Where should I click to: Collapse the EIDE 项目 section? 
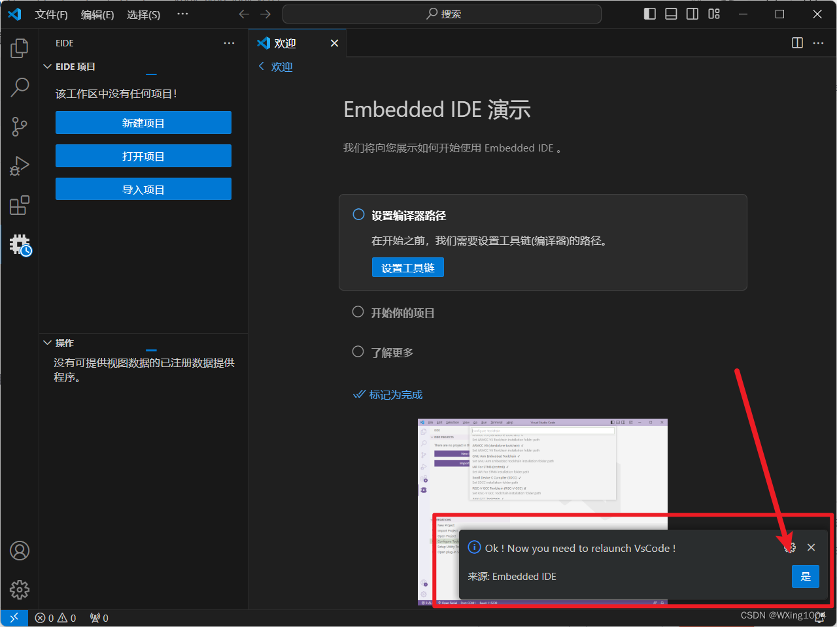point(46,66)
